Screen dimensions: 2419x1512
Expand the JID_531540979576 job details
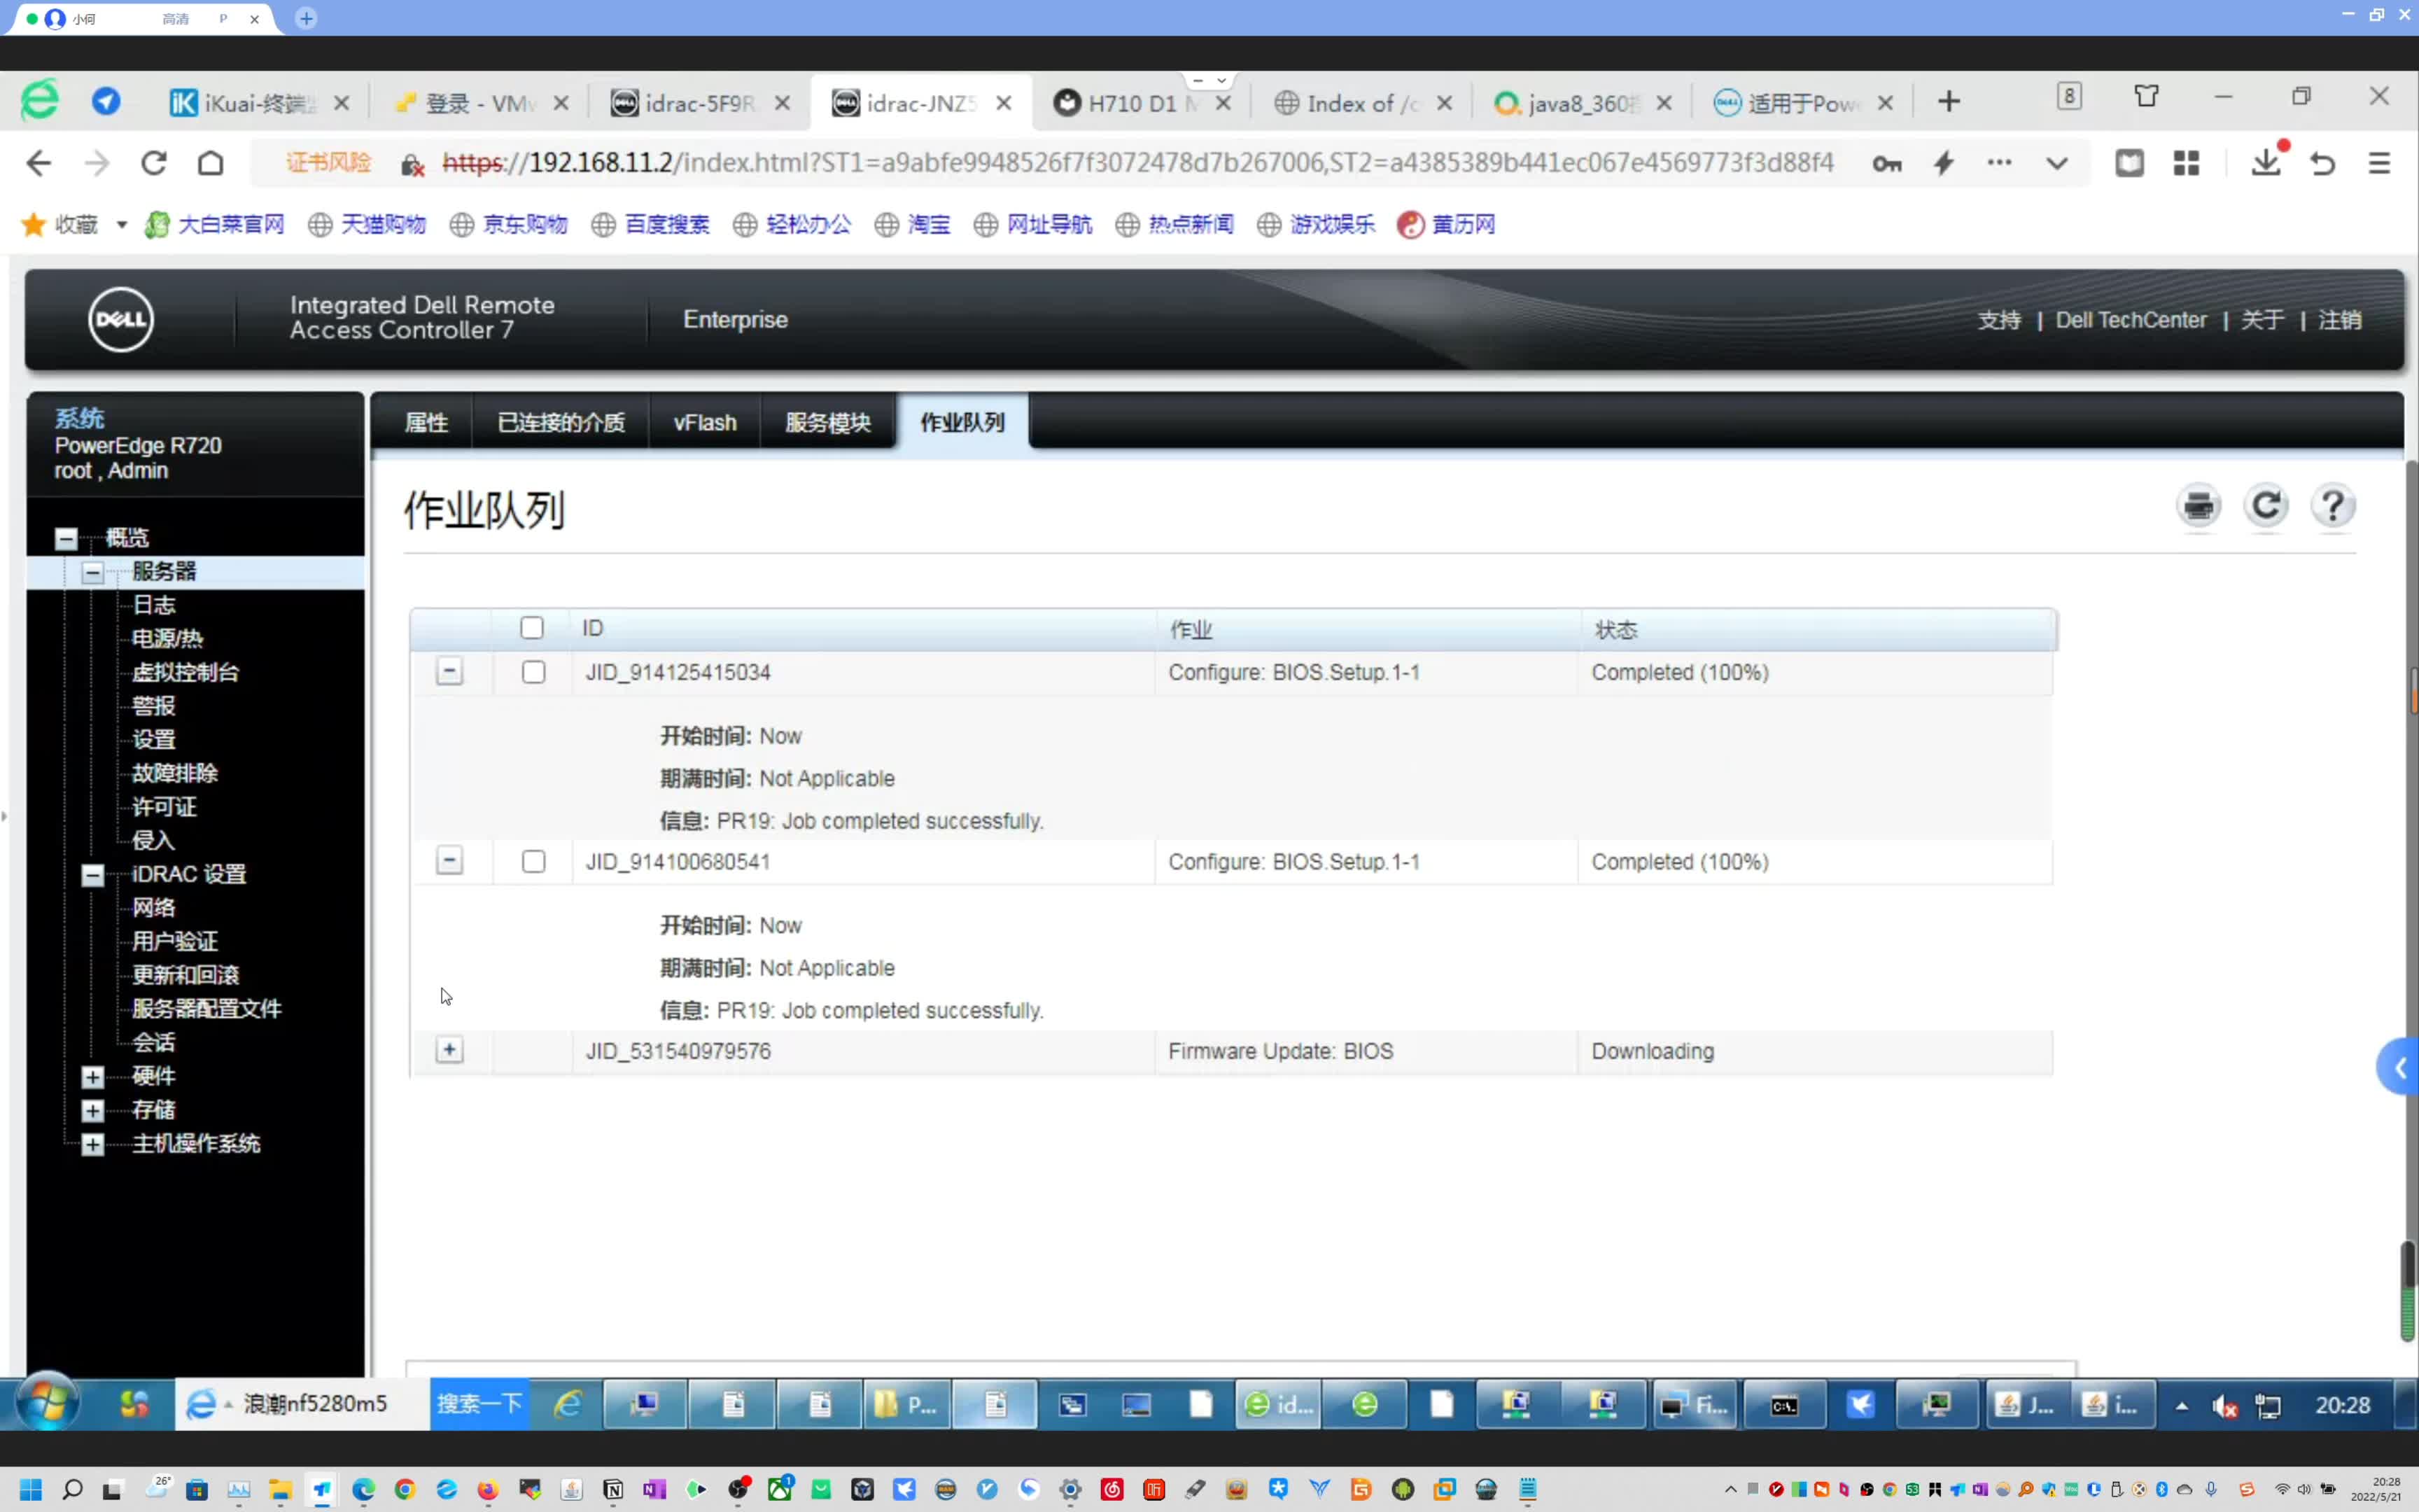click(449, 1049)
